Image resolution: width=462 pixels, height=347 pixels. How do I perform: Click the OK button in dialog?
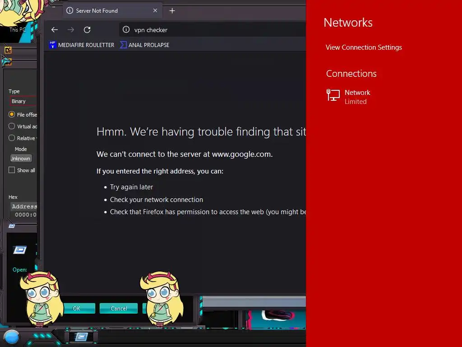click(79, 308)
